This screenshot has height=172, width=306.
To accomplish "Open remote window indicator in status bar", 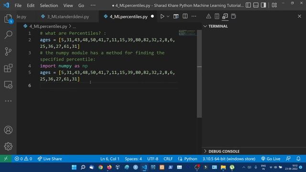I will tap(6, 159).
